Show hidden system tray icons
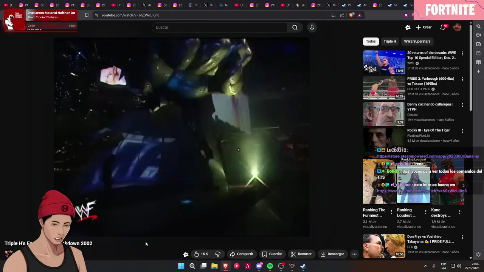The image size is (484, 272). point(425,266)
